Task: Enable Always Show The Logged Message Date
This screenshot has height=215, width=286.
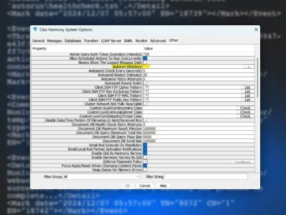Action: (x=145, y=62)
